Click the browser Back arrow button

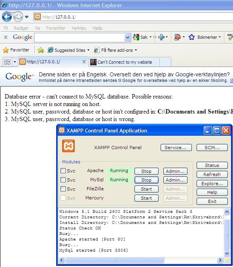pos(7,17)
